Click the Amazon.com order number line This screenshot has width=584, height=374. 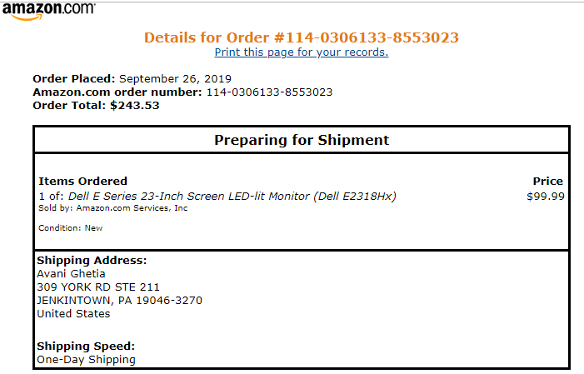[182, 92]
